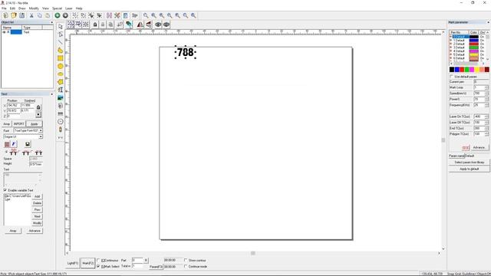The image size is (491, 276).
Task: Open the Edit menu
Action: point(12,8)
